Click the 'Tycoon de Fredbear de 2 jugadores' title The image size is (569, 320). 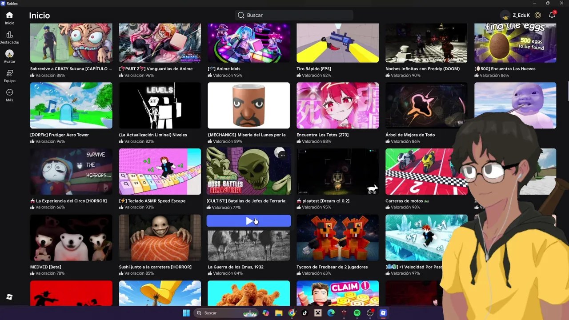(332, 267)
